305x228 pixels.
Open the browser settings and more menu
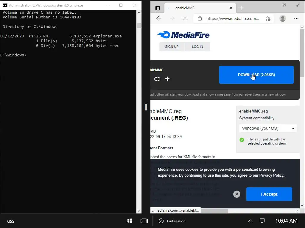(296, 18)
